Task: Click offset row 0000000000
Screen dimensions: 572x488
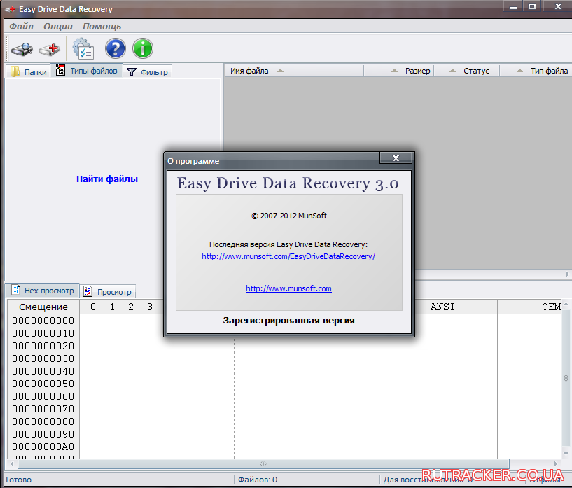Action: (43, 321)
